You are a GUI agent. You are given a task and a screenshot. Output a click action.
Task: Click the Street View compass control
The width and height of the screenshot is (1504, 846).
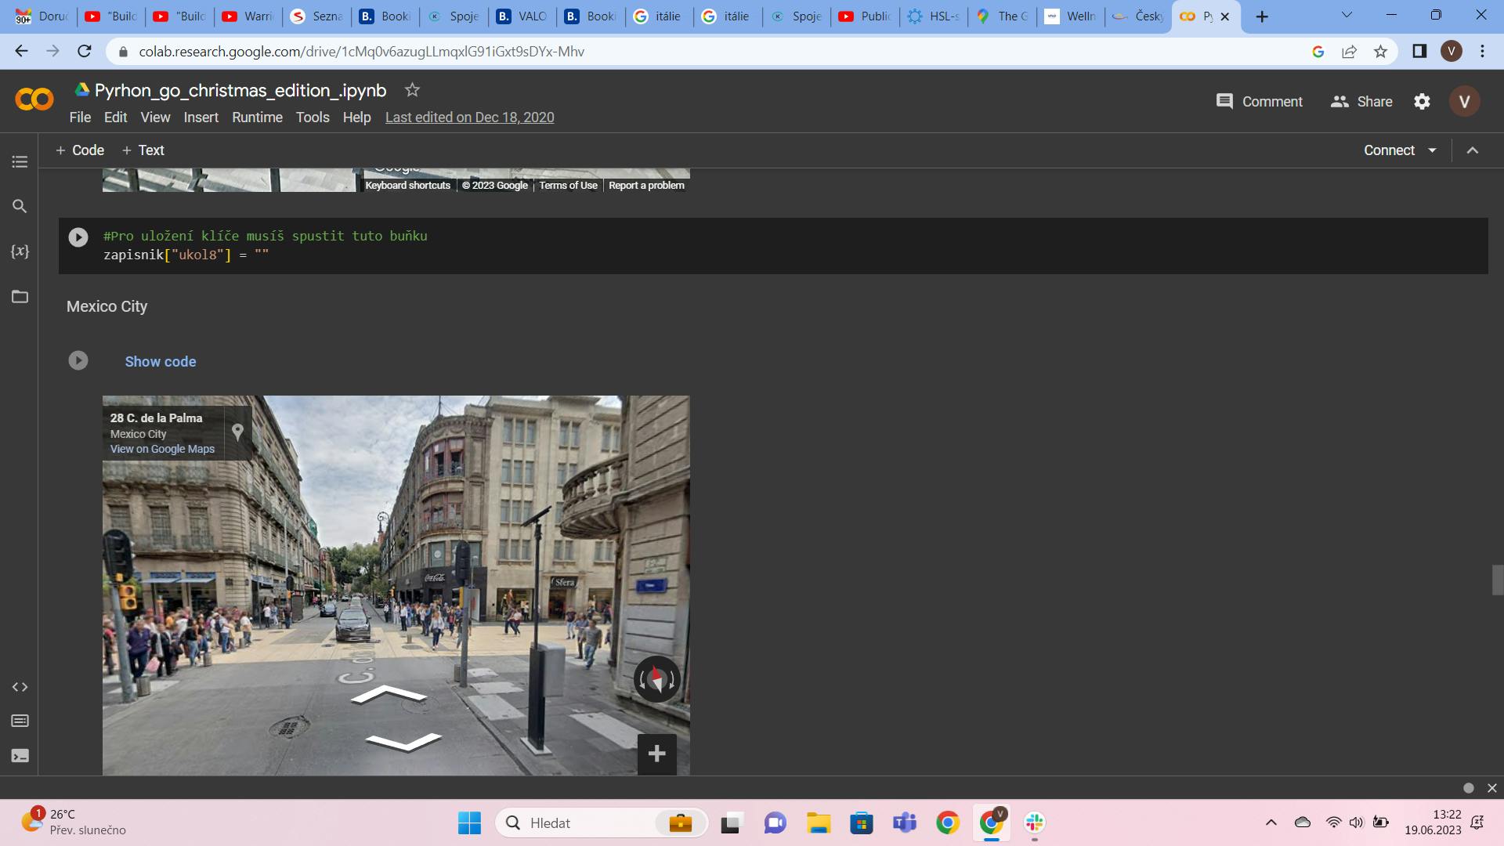pos(656,679)
